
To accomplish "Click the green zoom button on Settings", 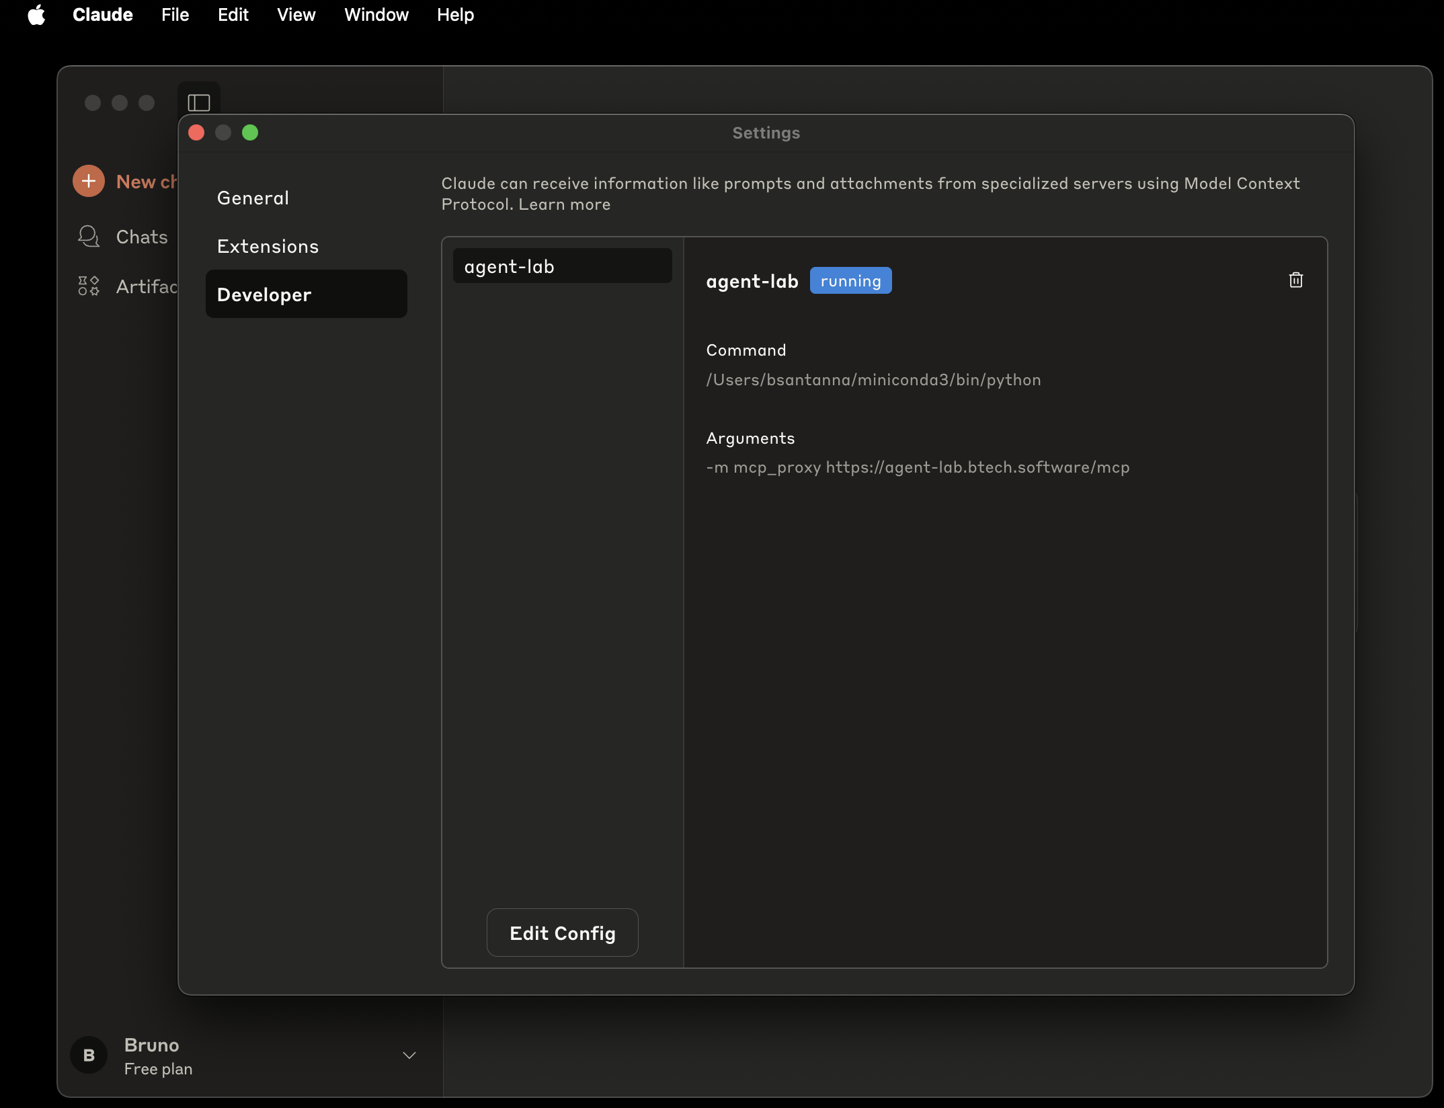I will 250,132.
